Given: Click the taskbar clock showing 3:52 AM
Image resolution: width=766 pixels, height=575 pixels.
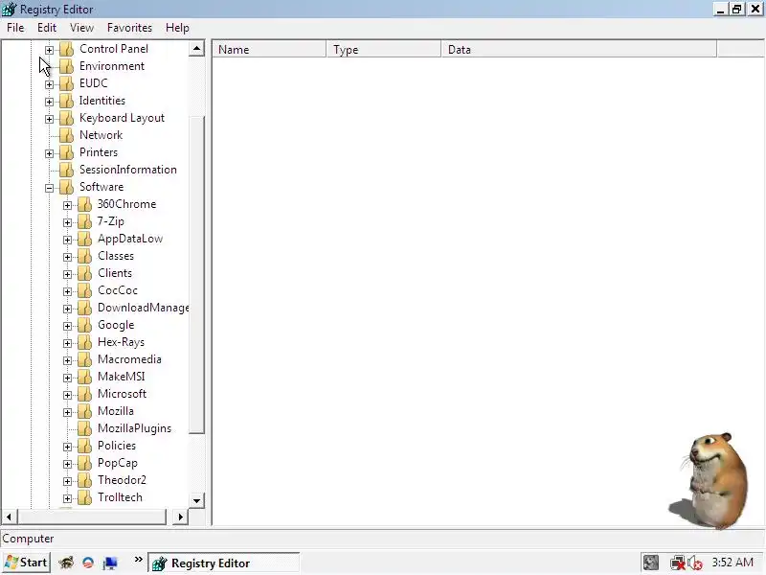Looking at the screenshot, I should [x=732, y=563].
